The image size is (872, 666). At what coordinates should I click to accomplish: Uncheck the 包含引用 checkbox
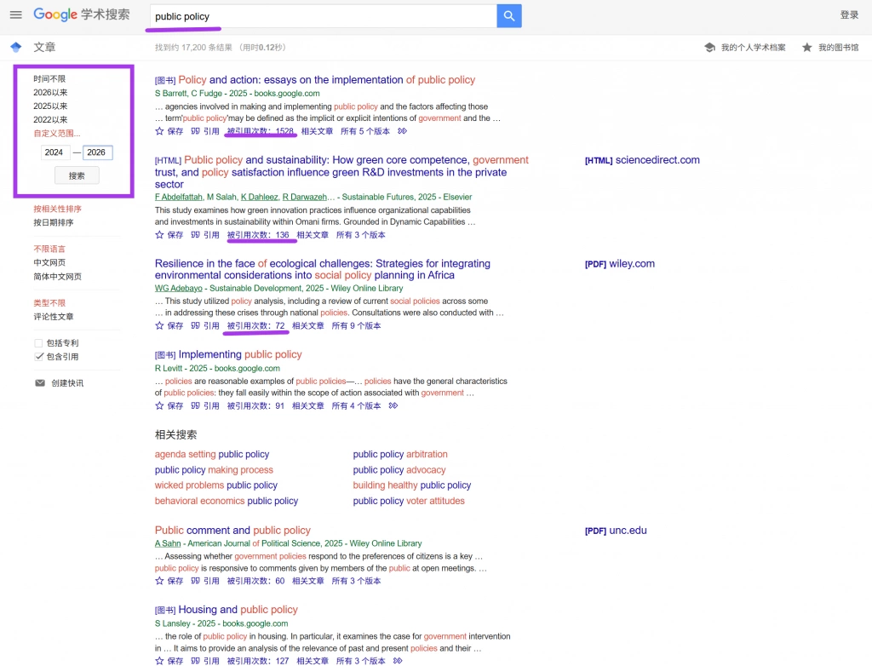click(x=38, y=357)
